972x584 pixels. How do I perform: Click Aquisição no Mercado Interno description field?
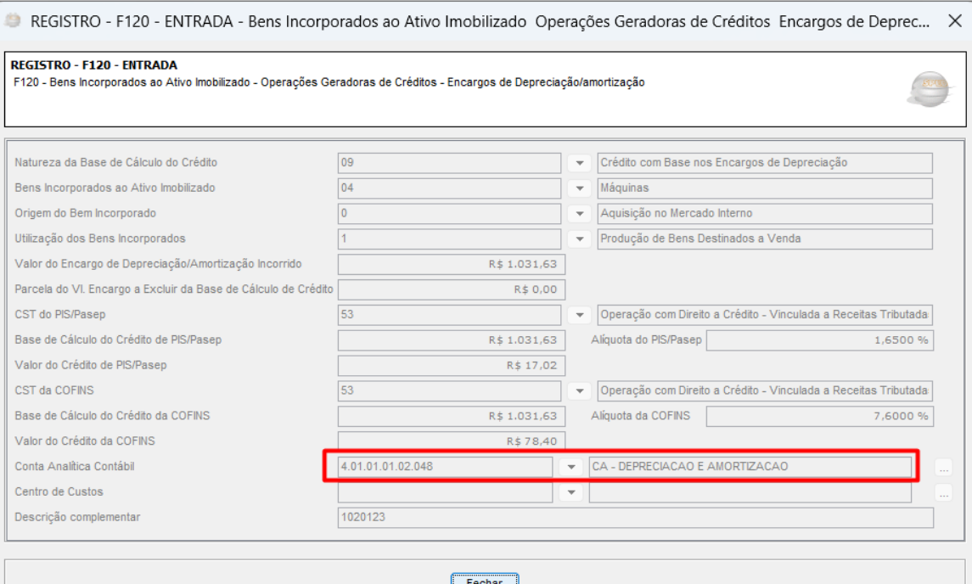pos(764,214)
